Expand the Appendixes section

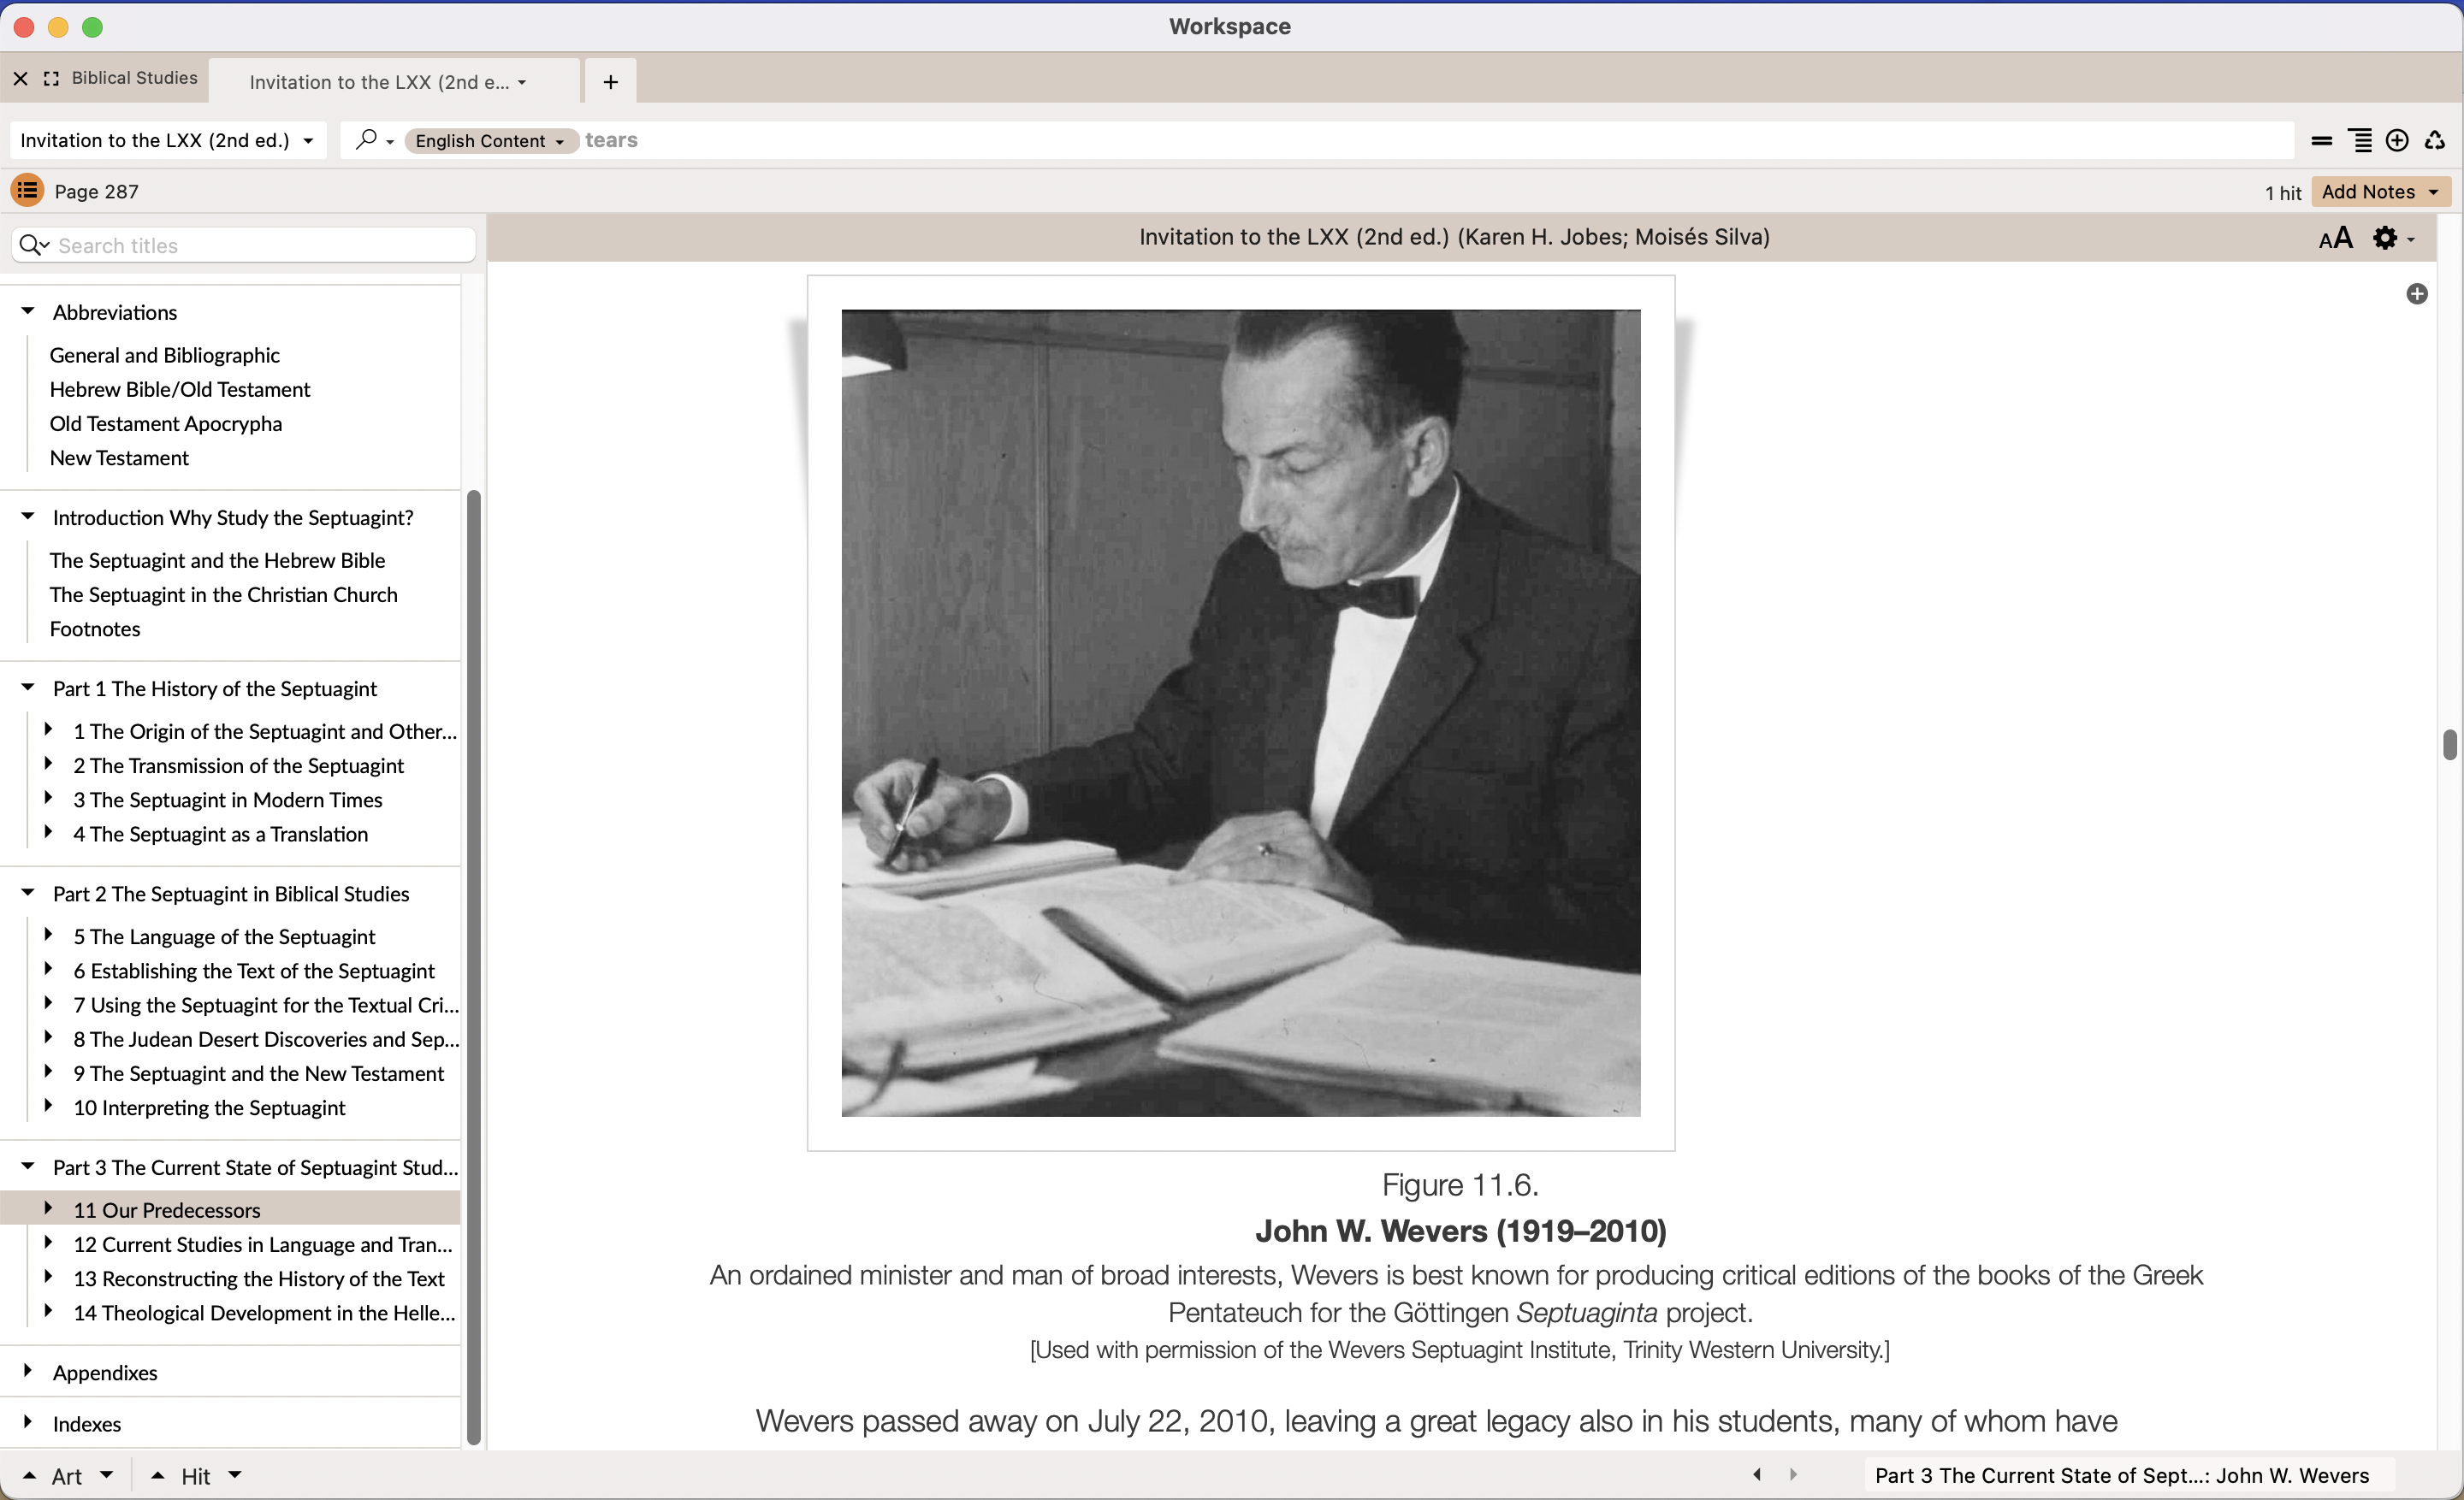[x=28, y=1370]
